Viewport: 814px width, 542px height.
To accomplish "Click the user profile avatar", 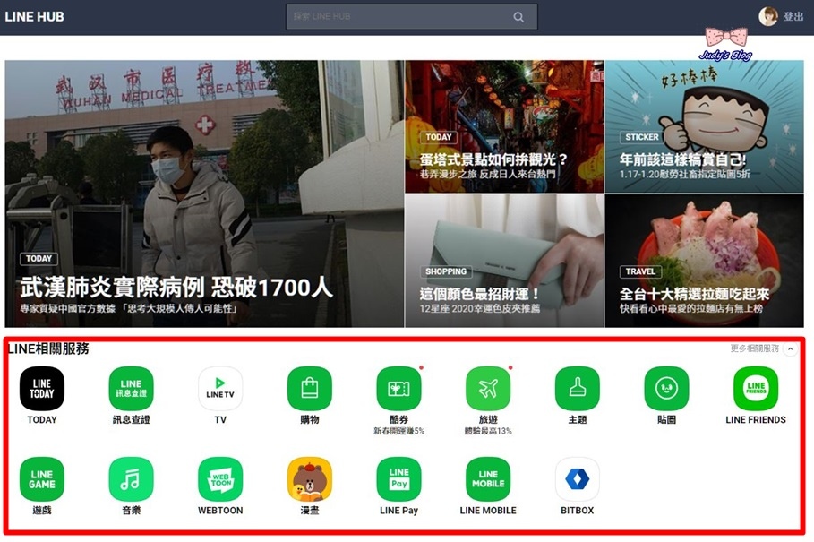I will 767,16.
